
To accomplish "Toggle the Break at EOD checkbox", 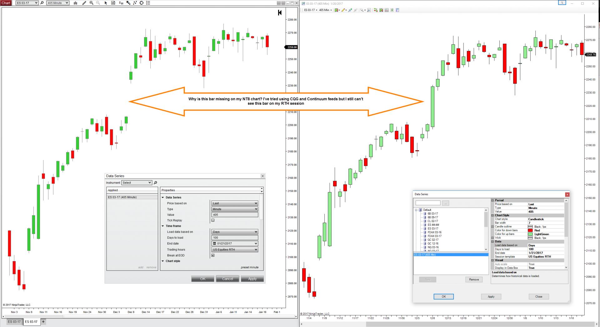I will [x=213, y=255].
